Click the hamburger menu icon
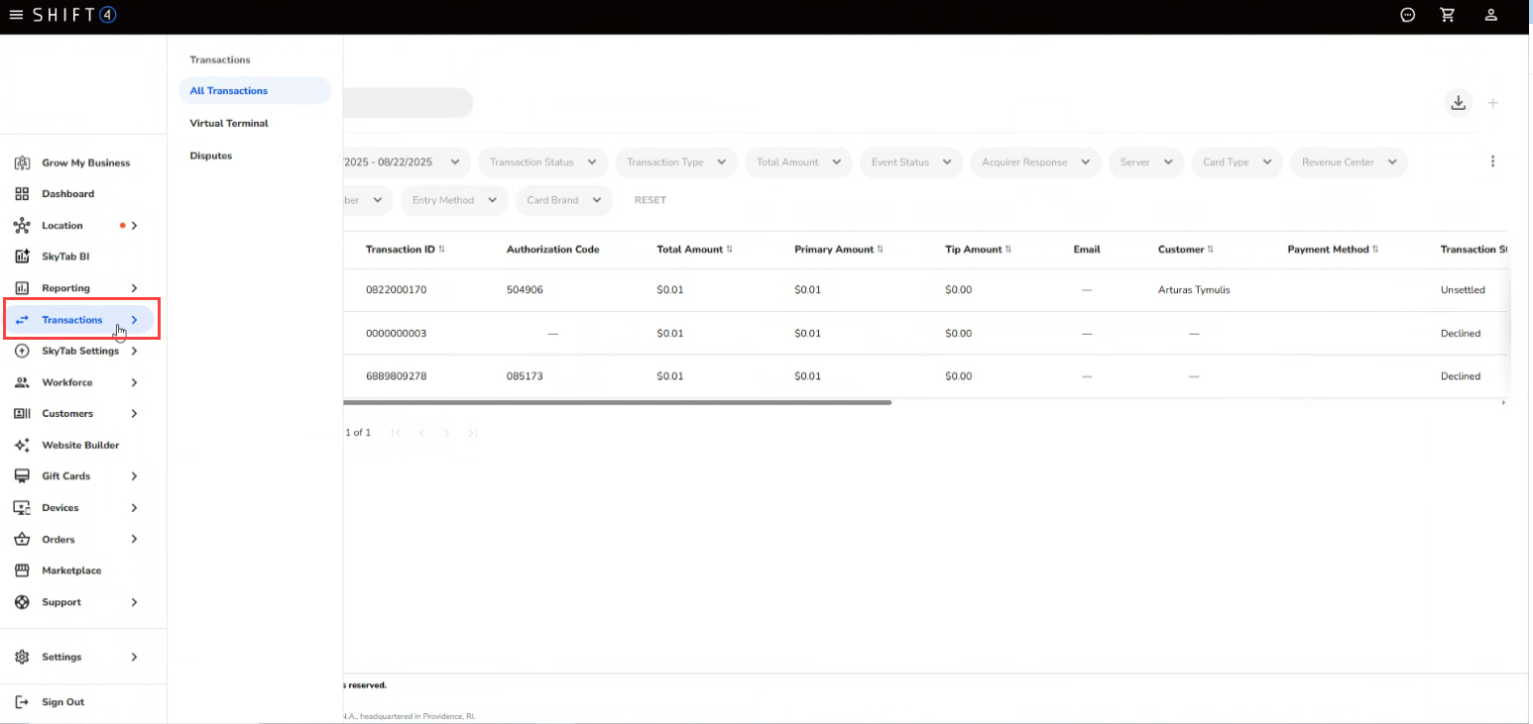 [x=16, y=15]
